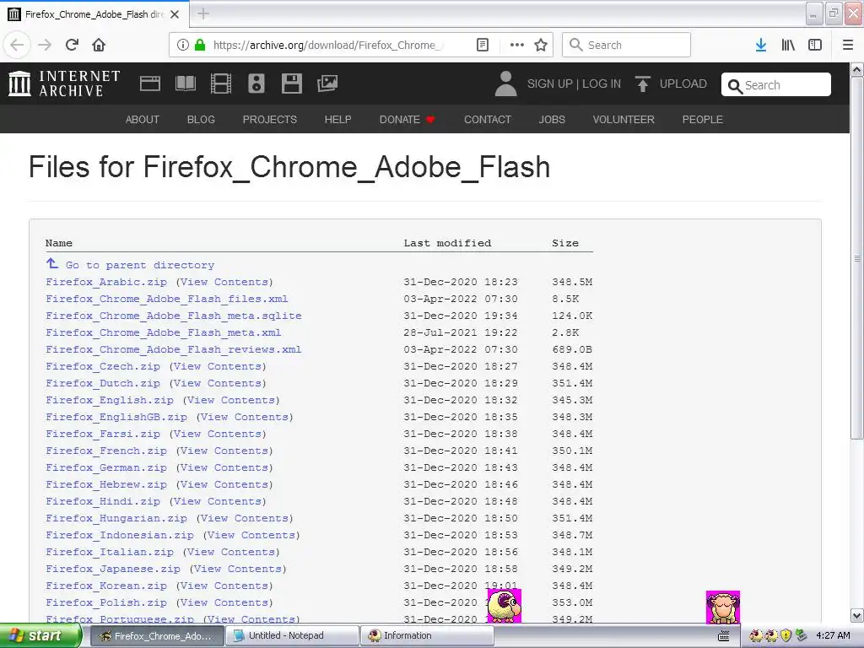864x648 pixels.
Task: Click the upload arrow icon
Action: point(642,84)
